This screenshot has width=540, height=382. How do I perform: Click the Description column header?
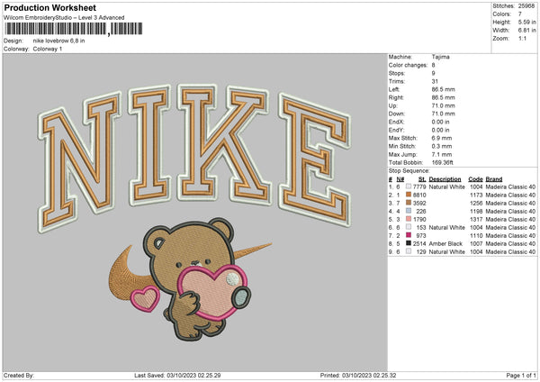tap(445, 179)
